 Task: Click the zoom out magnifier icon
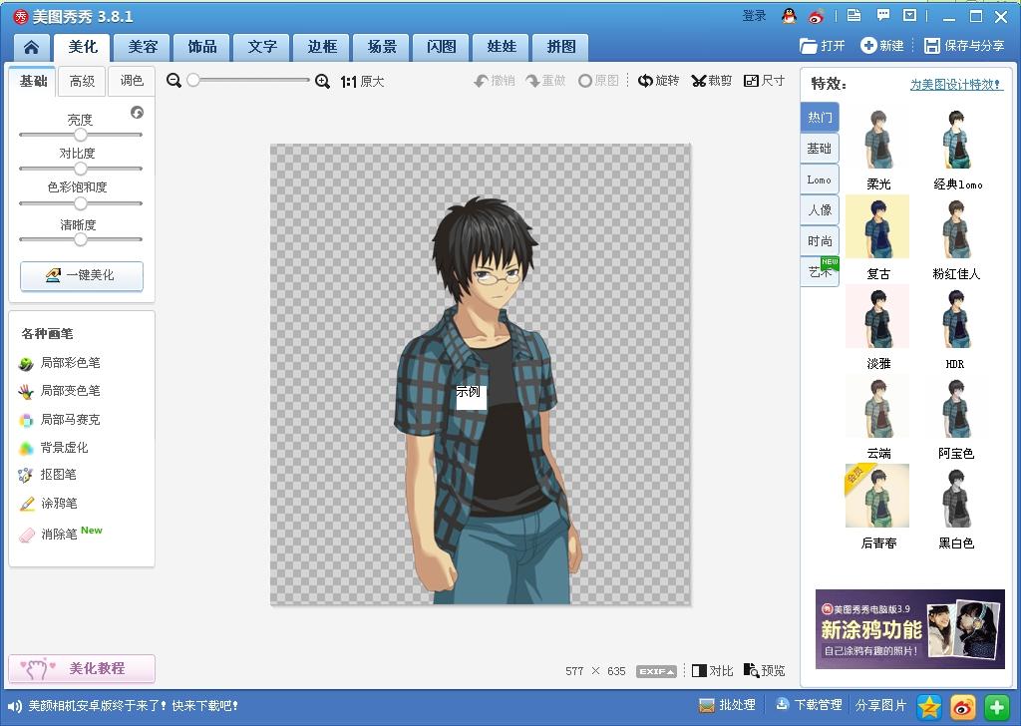(173, 81)
